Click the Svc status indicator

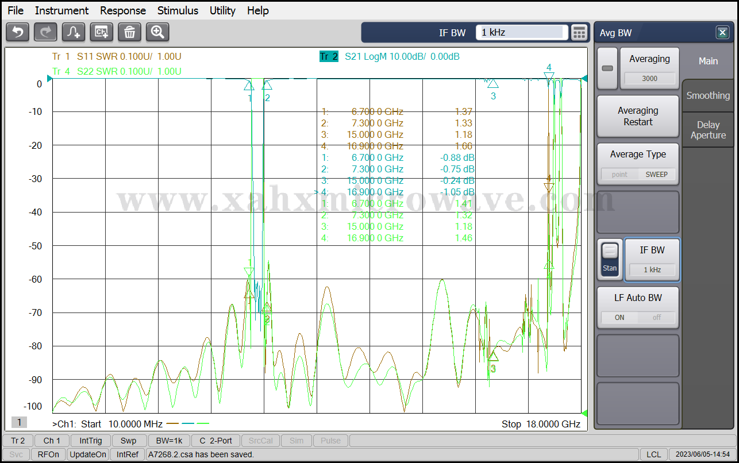click(x=16, y=454)
